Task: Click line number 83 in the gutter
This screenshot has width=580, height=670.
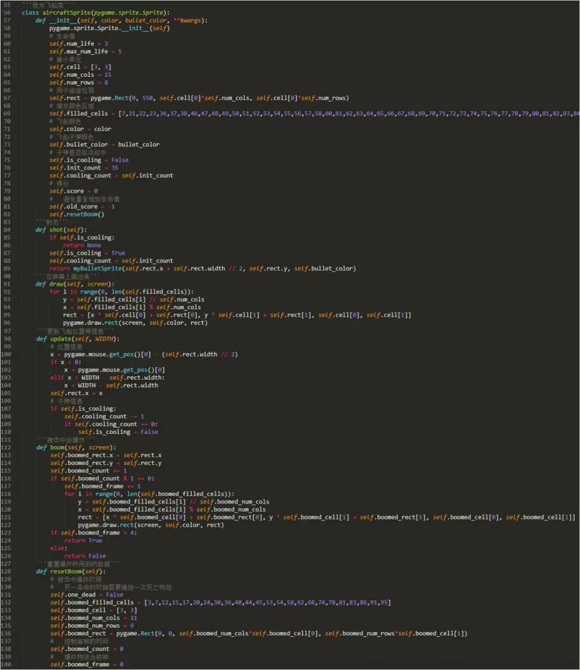Action: [x=7, y=222]
